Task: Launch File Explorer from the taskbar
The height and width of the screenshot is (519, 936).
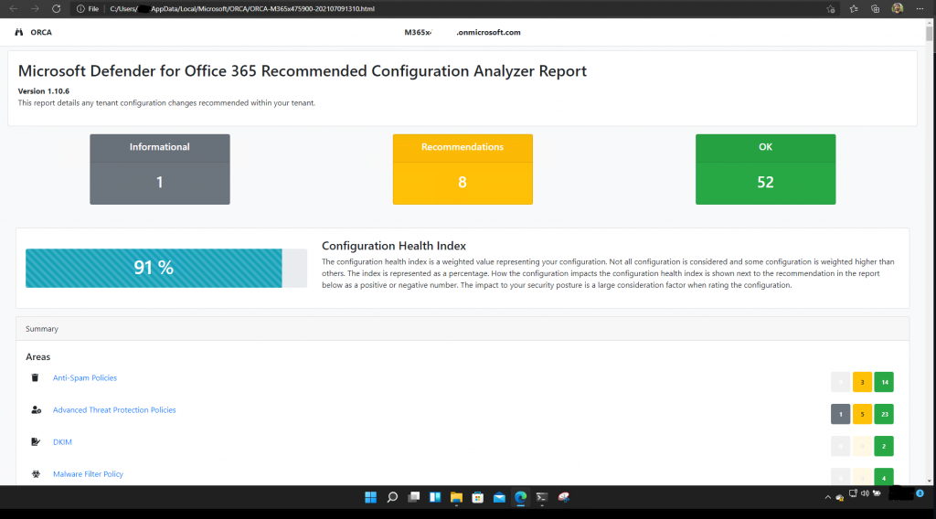Action: (x=457, y=497)
